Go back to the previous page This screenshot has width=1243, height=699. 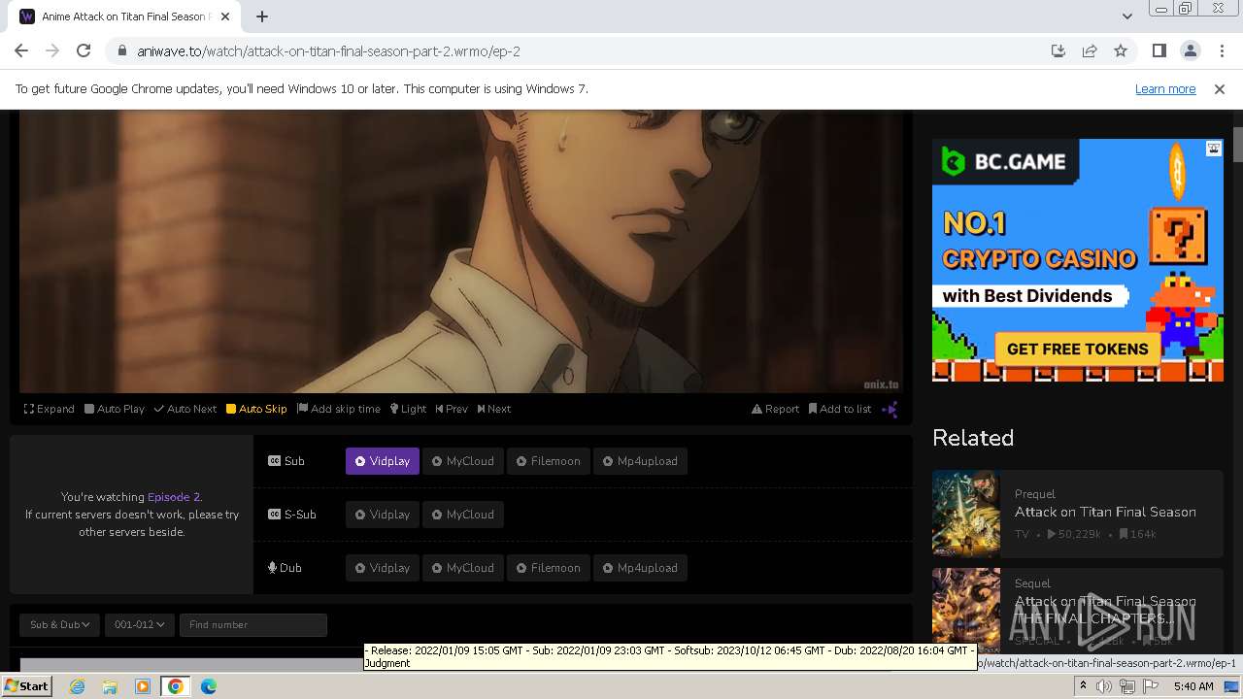pyautogui.click(x=21, y=50)
